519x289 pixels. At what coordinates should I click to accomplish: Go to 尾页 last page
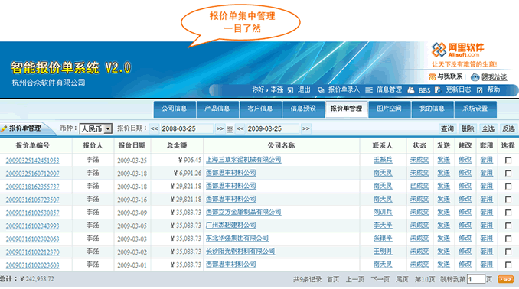point(402,280)
